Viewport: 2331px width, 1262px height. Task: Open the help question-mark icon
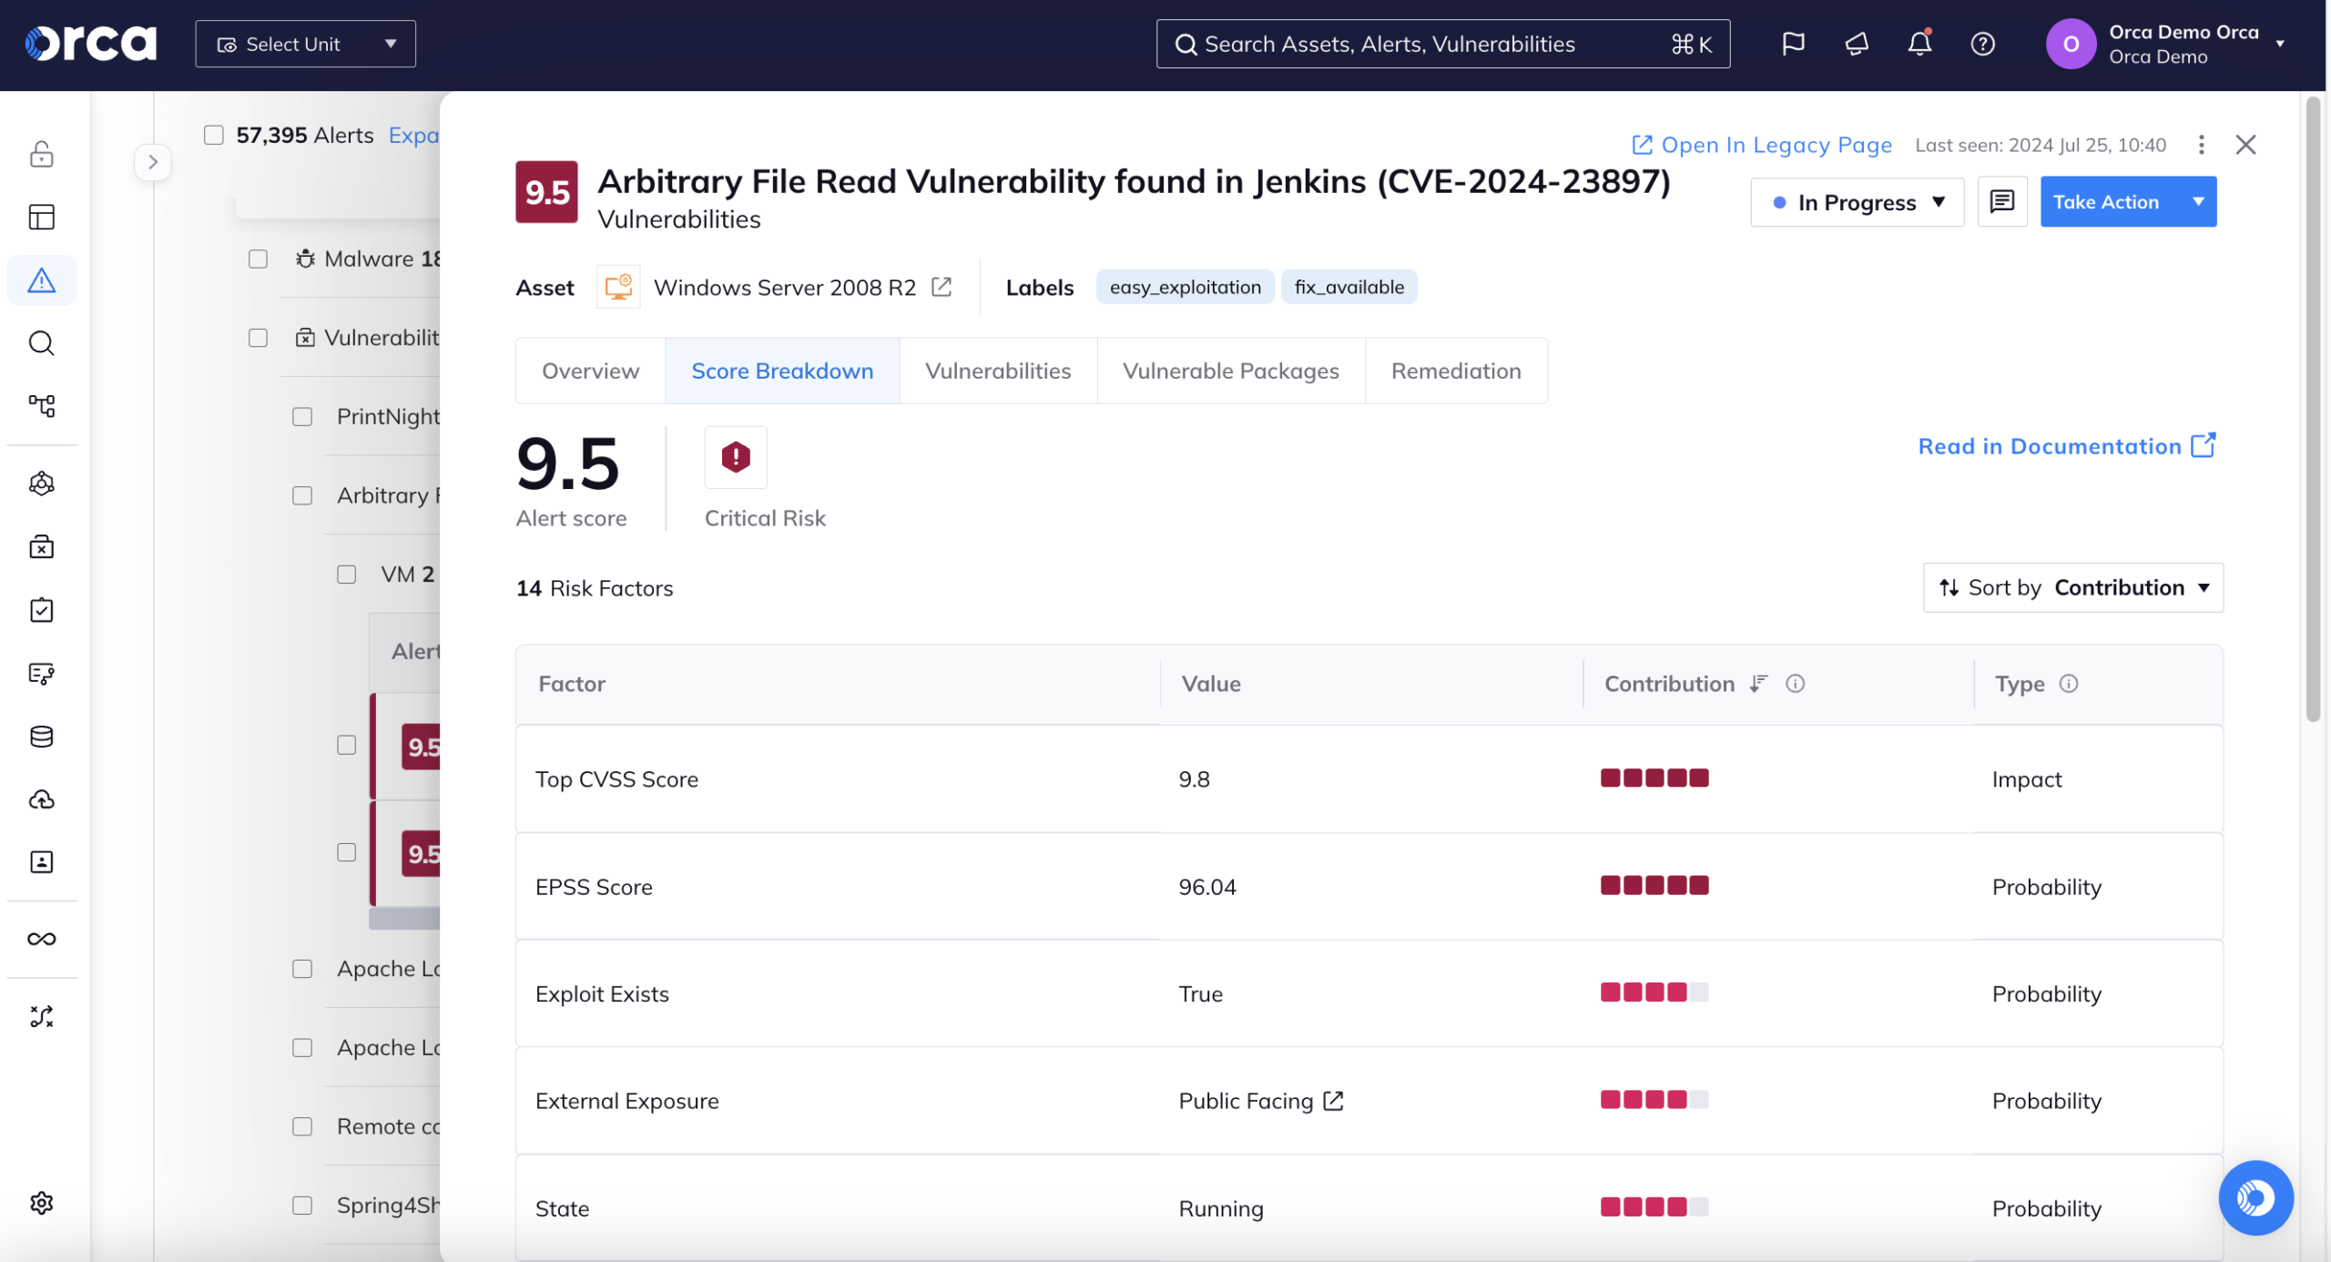[1982, 43]
